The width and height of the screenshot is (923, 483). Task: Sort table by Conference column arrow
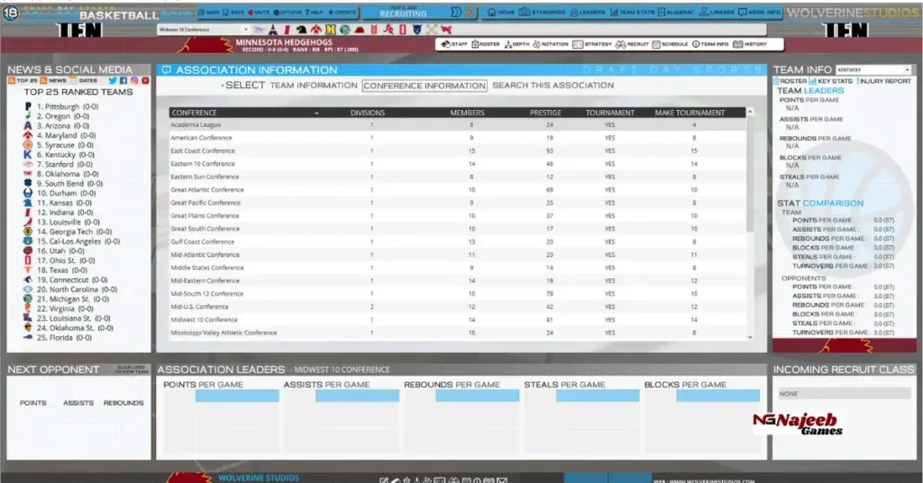pos(316,113)
